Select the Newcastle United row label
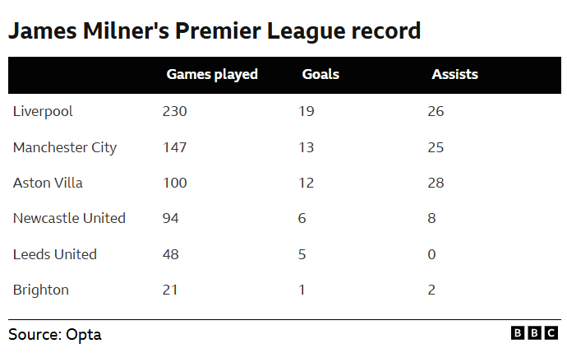 pos(69,218)
